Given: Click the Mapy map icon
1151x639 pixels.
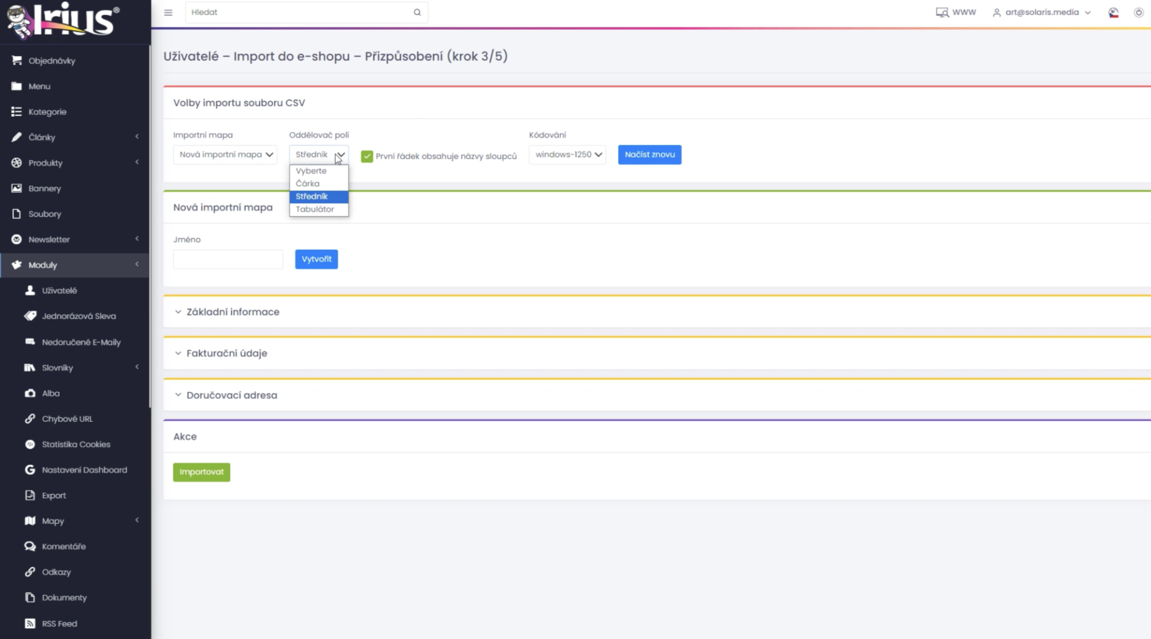Looking at the screenshot, I should click(30, 521).
